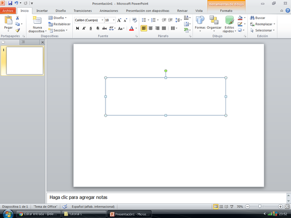The image size is (291, 218).
Task: Open Windows Start button
Action: pos(8,214)
